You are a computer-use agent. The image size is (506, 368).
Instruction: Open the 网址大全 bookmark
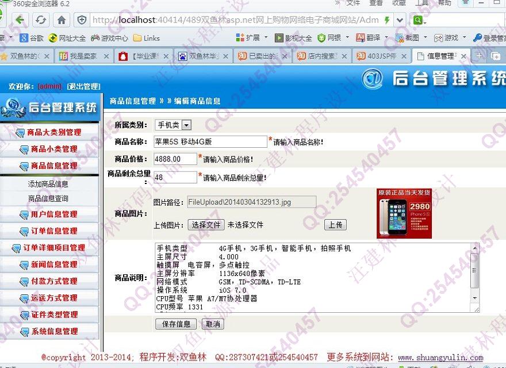tap(67, 38)
